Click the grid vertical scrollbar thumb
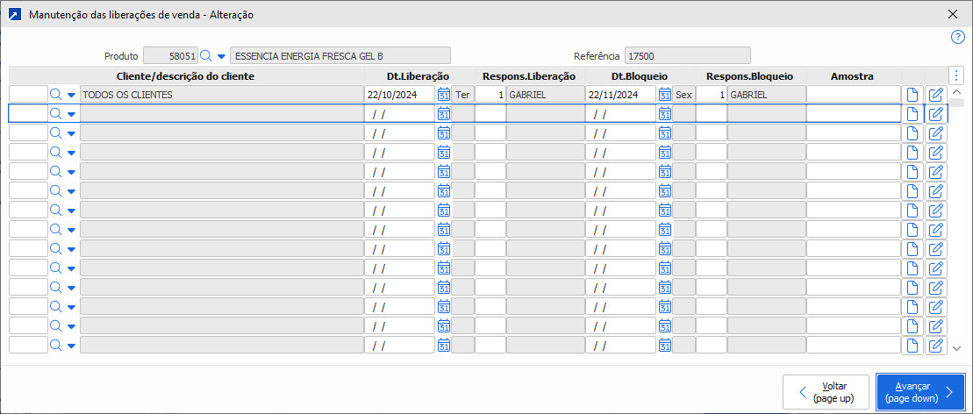The height and width of the screenshot is (414, 973). 956,103
